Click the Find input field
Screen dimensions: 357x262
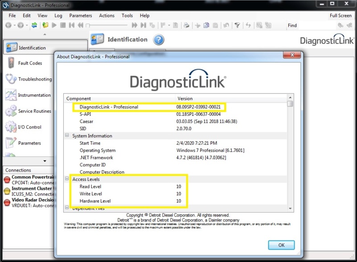[317, 25]
